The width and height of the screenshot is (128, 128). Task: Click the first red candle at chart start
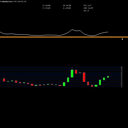pyautogui.click(x=4, y=80)
